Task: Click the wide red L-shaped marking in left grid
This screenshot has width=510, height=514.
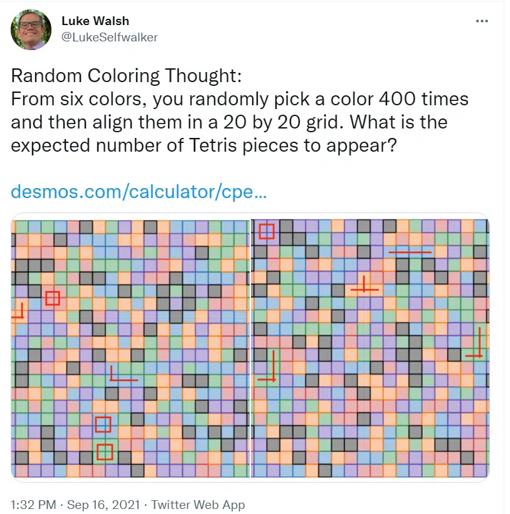Action: point(124,374)
